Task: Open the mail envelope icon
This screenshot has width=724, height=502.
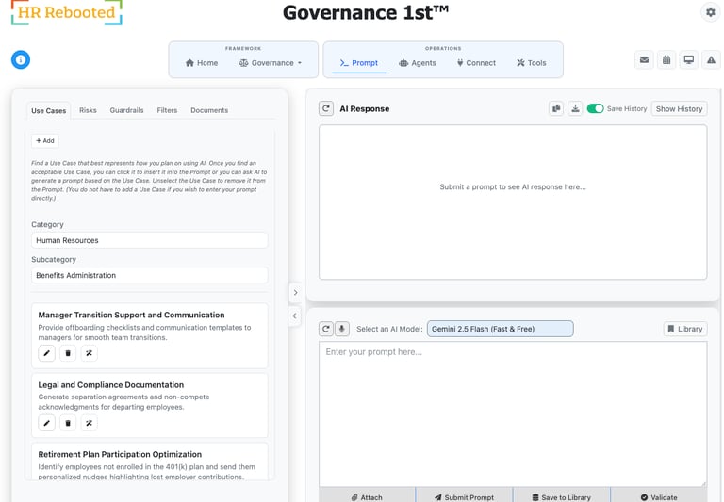Action: pos(644,60)
